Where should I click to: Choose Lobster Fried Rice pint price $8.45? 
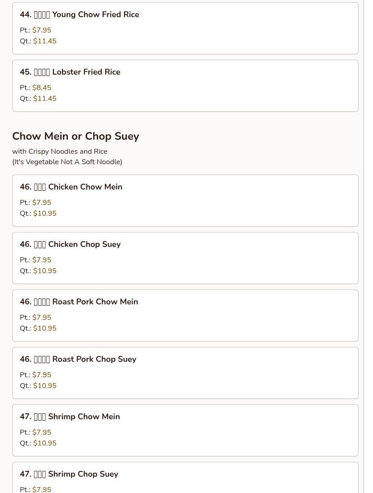(x=42, y=88)
